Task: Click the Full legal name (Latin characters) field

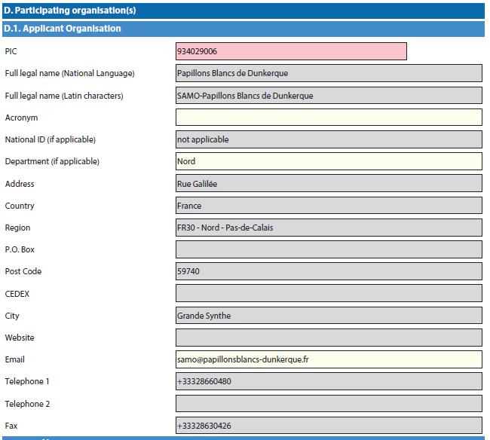Action: click(x=329, y=96)
